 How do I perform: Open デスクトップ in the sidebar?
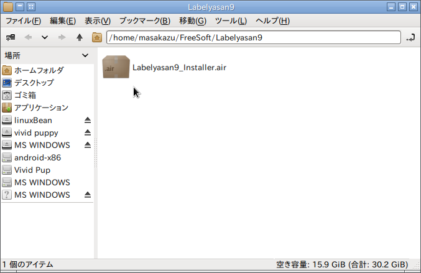coord(47,83)
